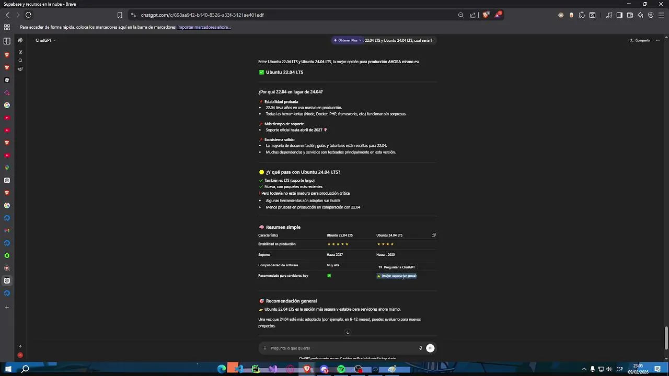Click the Preguntar a ChatGPT popup
This screenshot has width=669, height=376.
[x=397, y=267]
